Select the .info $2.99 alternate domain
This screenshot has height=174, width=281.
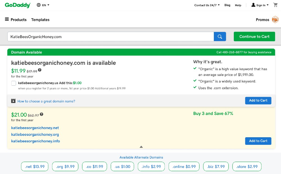(151, 166)
